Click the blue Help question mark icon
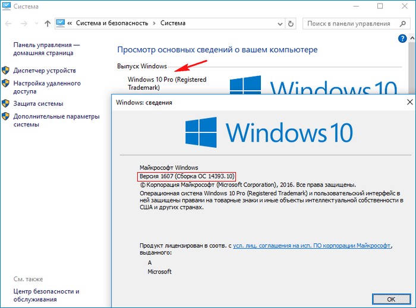Viewport: 416px width, 308px height. (x=402, y=38)
